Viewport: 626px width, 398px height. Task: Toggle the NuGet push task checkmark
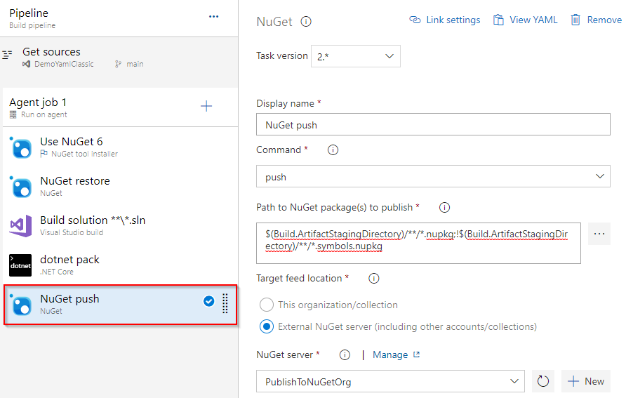coord(209,301)
